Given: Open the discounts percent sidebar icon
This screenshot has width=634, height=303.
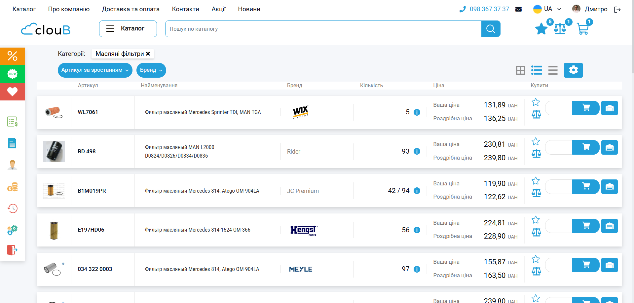Looking at the screenshot, I should click(x=12, y=56).
